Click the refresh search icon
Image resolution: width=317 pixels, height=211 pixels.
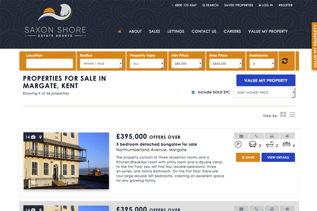[285, 61]
